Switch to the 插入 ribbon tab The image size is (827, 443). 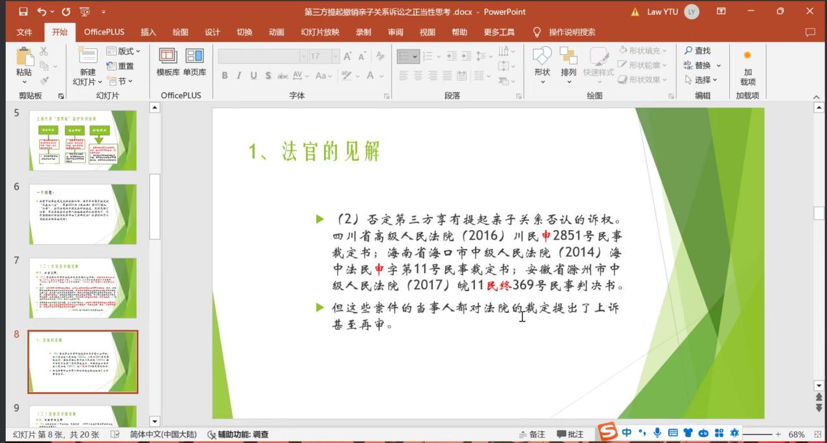pyautogui.click(x=148, y=32)
